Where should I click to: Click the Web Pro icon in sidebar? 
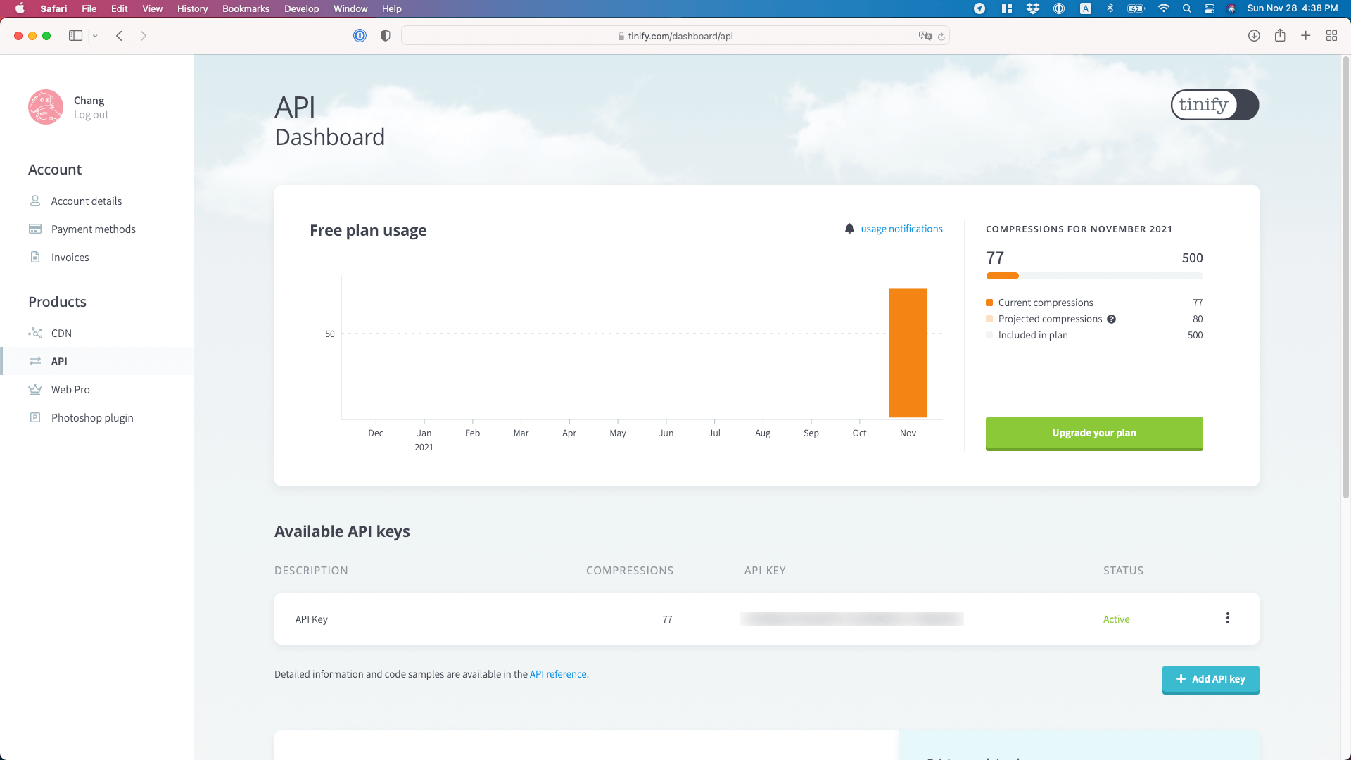[x=35, y=389]
